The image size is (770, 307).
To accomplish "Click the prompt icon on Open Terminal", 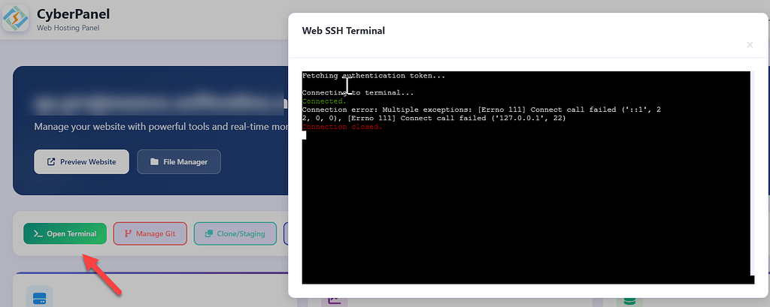I will tap(37, 234).
